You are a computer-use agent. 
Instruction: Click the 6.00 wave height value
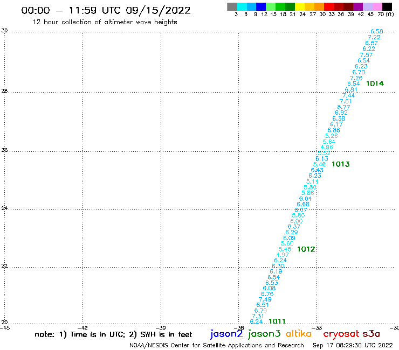tap(297, 221)
